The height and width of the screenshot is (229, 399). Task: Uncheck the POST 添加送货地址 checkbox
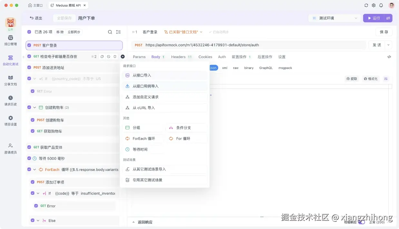(29, 67)
